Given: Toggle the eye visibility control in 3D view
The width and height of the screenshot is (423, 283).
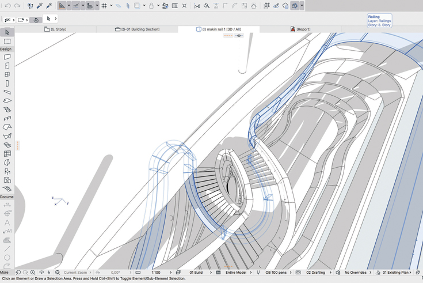Looking at the screenshot, I should pos(239,36).
